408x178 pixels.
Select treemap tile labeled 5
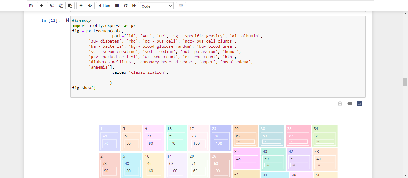(x=132, y=138)
